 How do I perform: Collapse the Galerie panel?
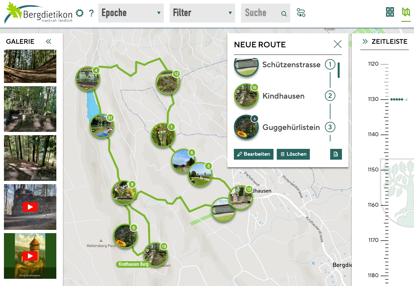[x=48, y=41]
